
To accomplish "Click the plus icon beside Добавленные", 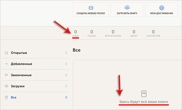I will click(x=7, y=64).
